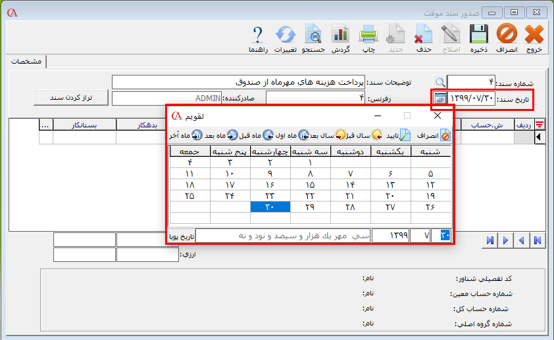Select day ۱۱ in the calendar grid
The image size is (554, 340).
click(x=189, y=174)
